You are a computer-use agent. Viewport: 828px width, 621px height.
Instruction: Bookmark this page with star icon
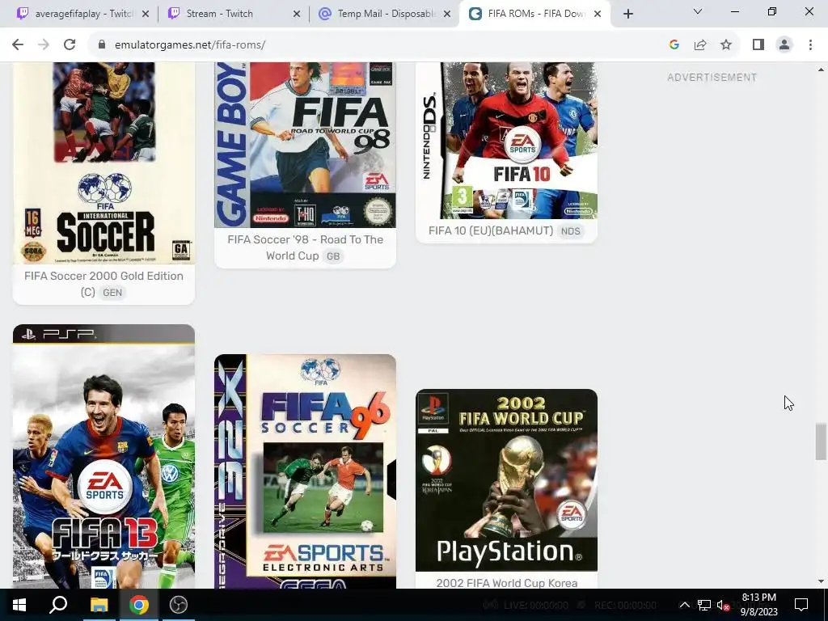726,45
